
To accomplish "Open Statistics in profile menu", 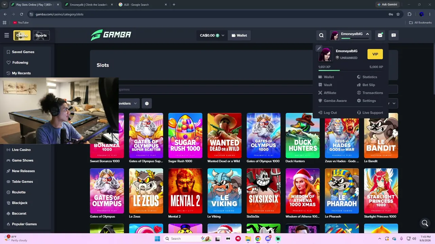I will click(367, 77).
